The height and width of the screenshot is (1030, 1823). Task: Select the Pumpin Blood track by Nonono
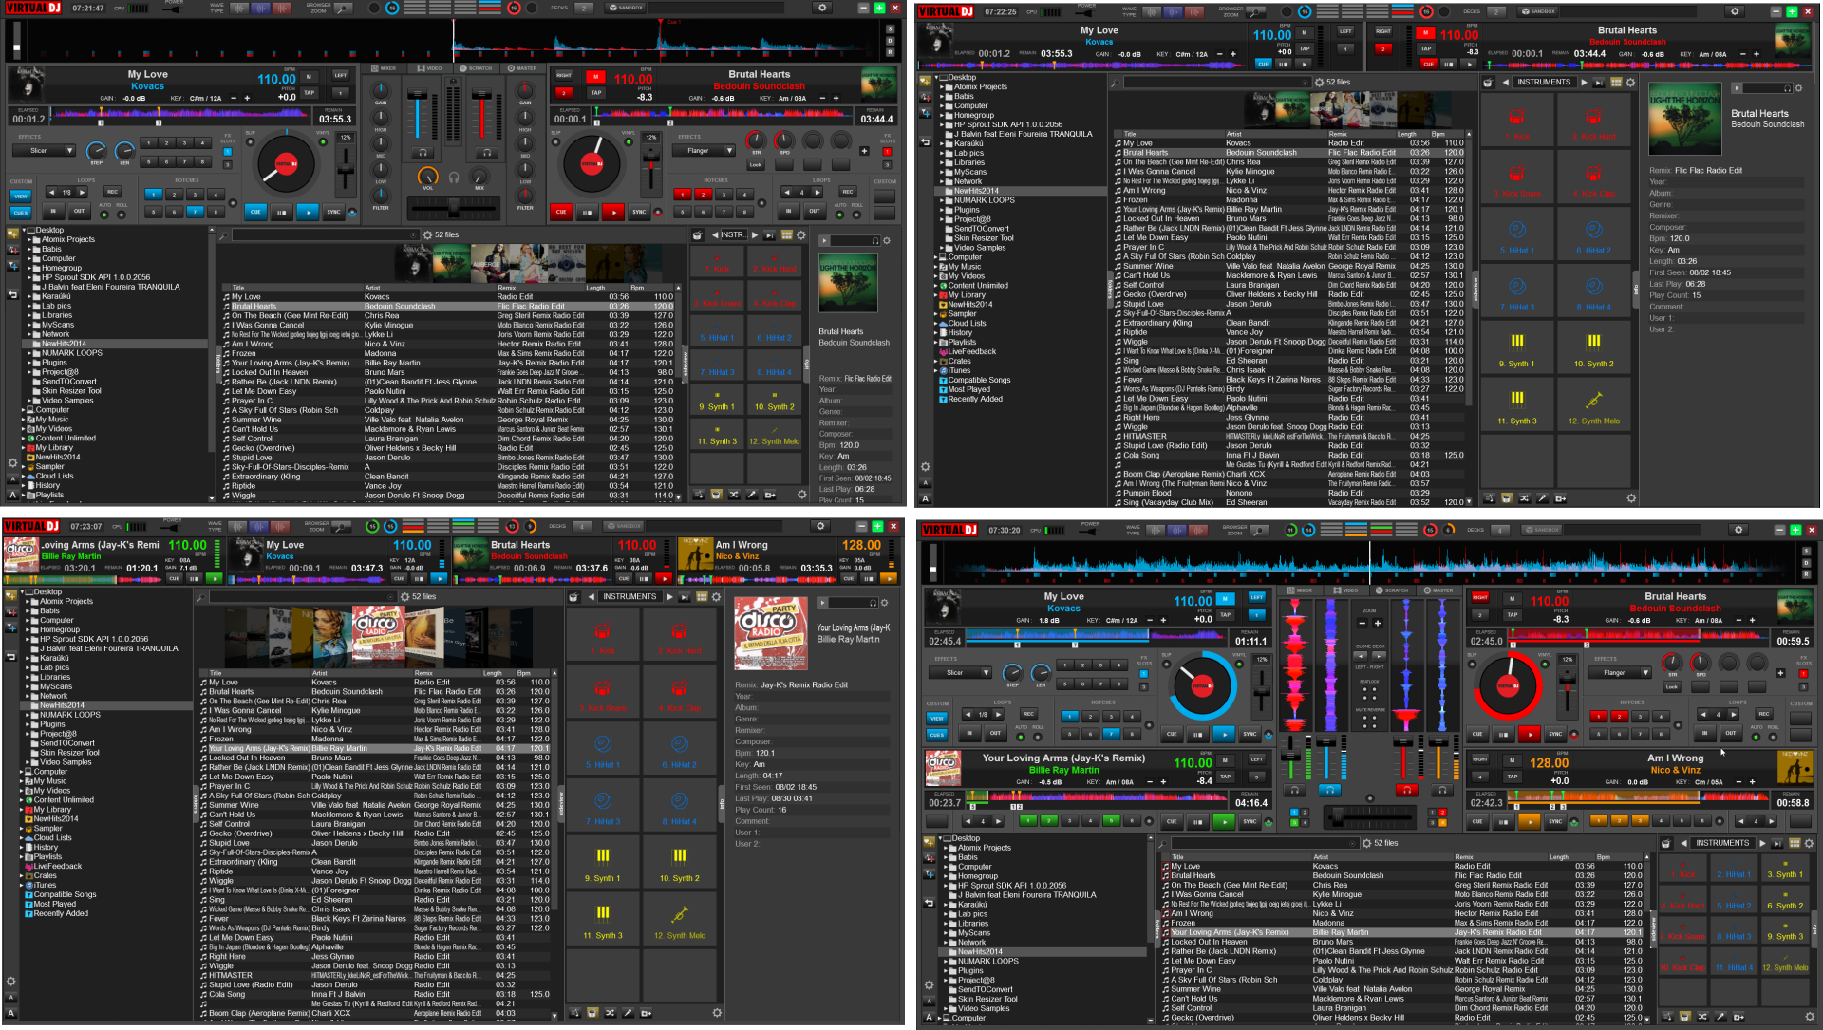1147,493
